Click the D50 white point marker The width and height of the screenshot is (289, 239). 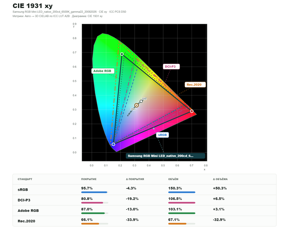(x=141, y=101)
